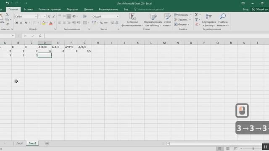Click the Вход sign-in link
Viewport: 269px width, 151px height.
click(245, 9)
